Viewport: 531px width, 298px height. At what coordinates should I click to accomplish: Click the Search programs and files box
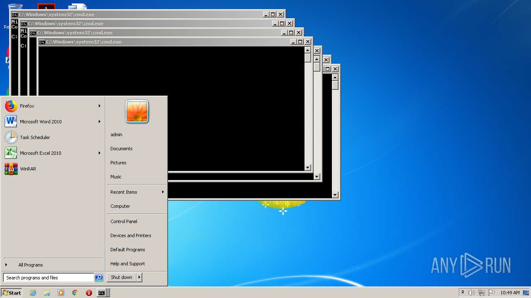pyautogui.click(x=49, y=278)
